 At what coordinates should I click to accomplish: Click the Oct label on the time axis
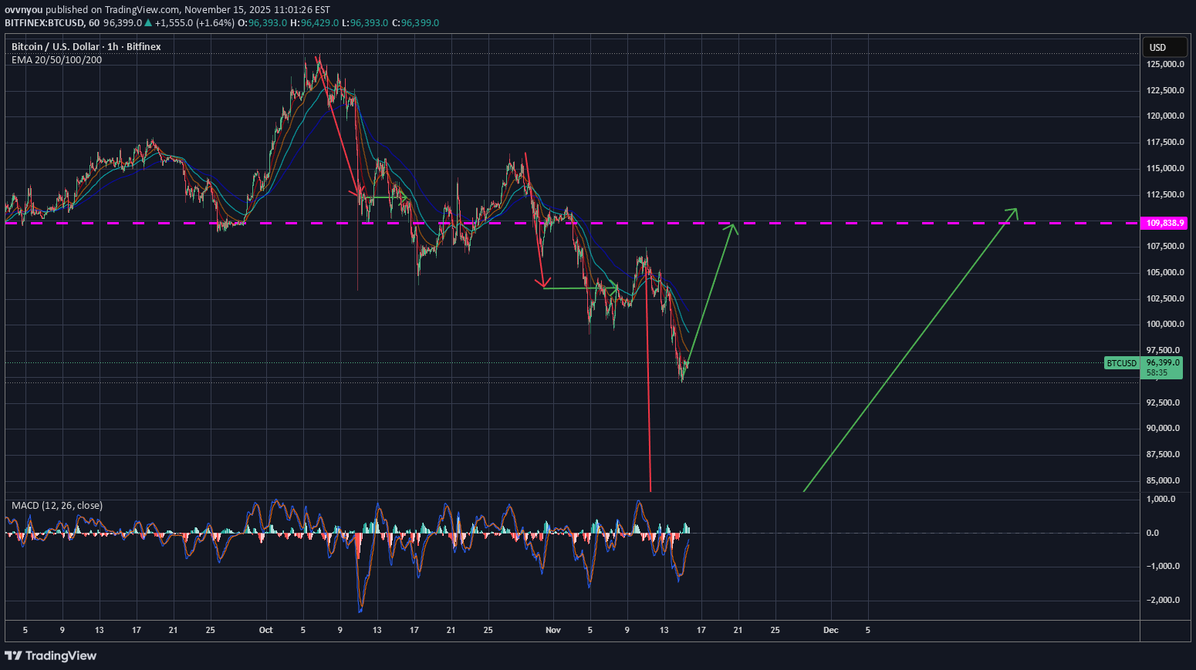(x=265, y=630)
